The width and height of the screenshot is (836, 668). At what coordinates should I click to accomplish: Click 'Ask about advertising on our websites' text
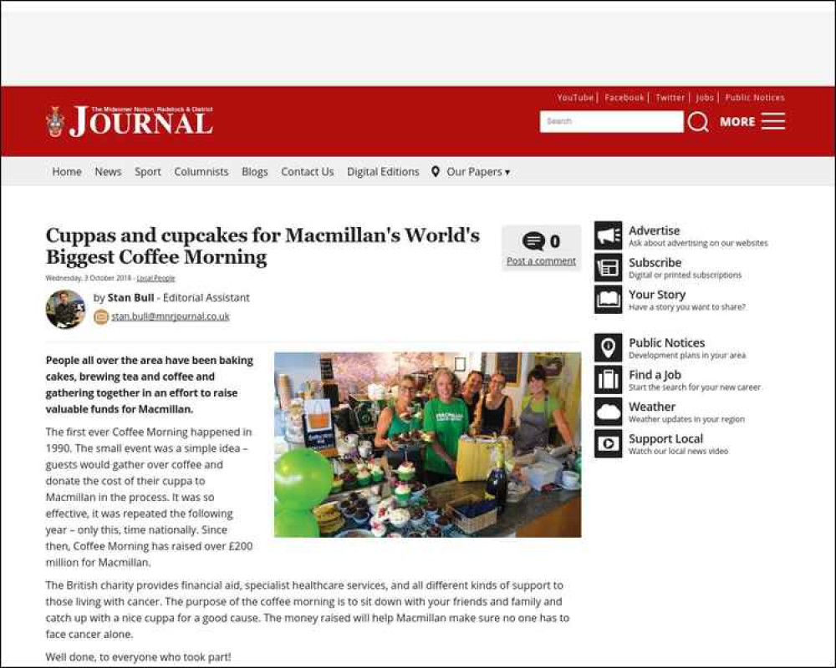tap(698, 244)
